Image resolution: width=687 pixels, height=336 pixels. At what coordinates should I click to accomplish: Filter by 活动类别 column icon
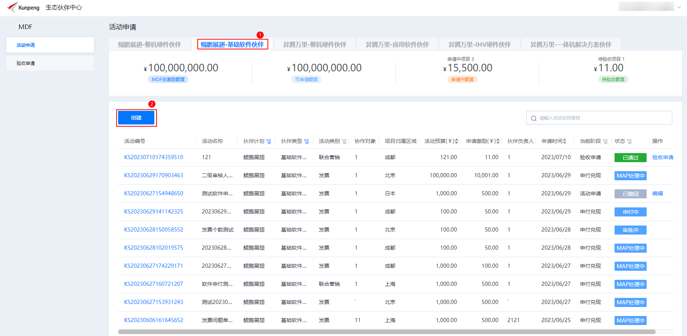pyautogui.click(x=344, y=141)
